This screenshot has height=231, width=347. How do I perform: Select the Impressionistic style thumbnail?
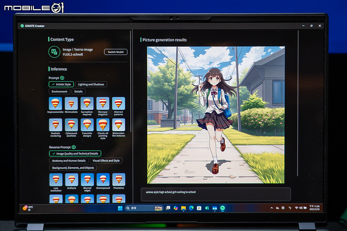point(55,104)
